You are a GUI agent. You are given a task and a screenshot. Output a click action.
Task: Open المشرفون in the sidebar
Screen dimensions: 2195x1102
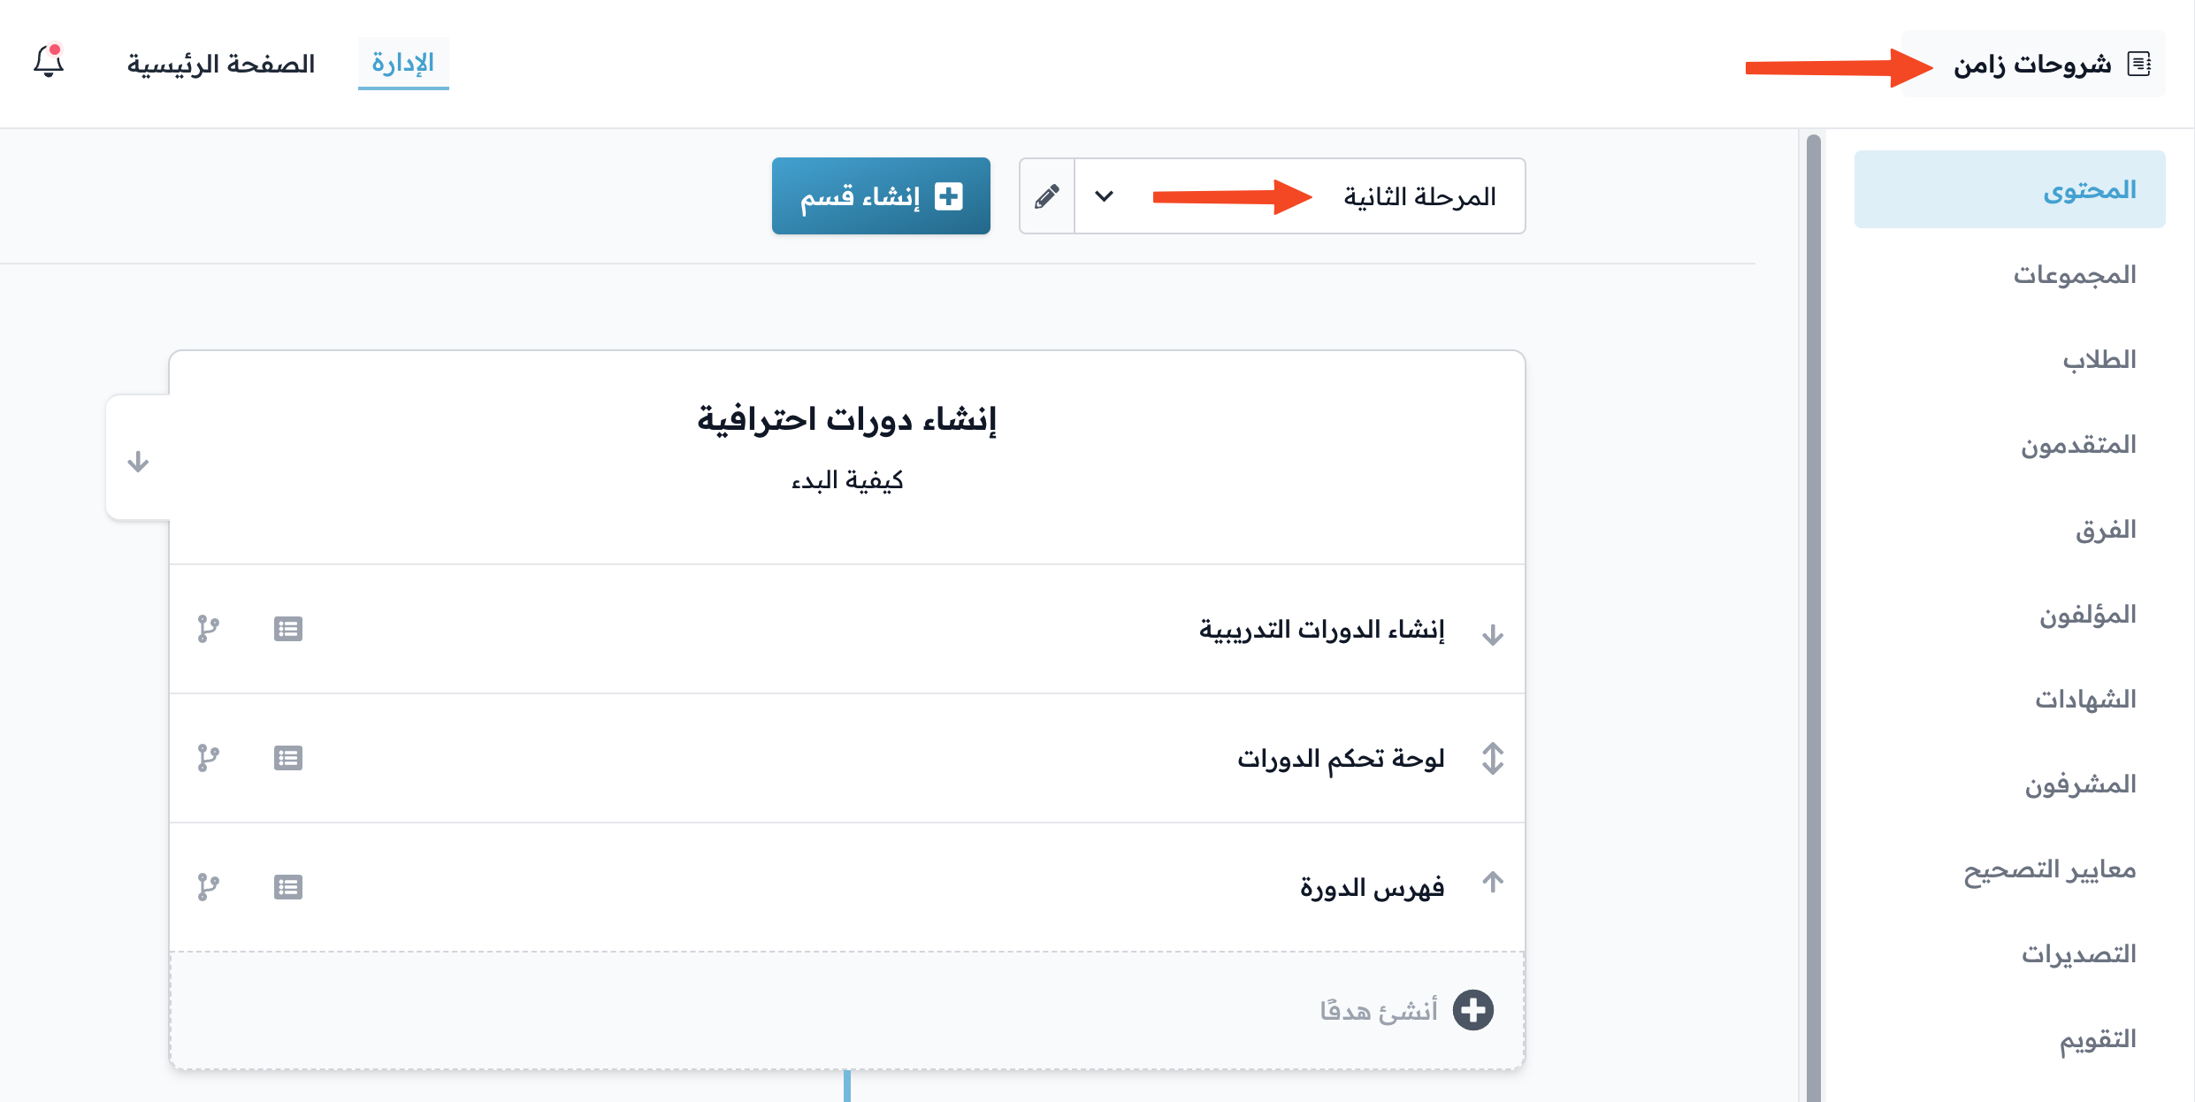pos(2081,784)
